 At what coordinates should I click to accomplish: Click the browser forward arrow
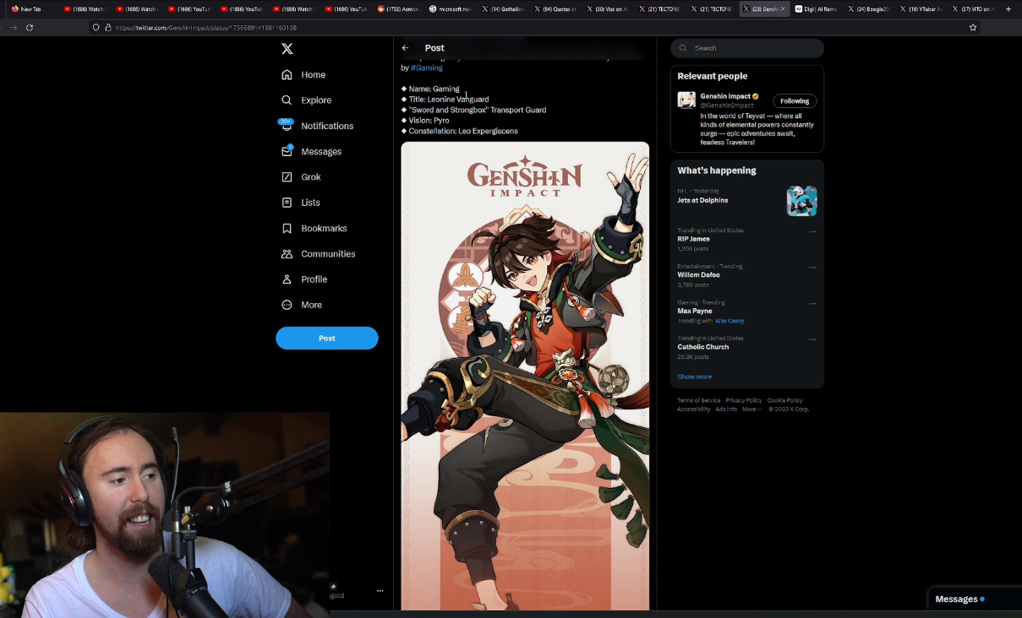pos(13,27)
